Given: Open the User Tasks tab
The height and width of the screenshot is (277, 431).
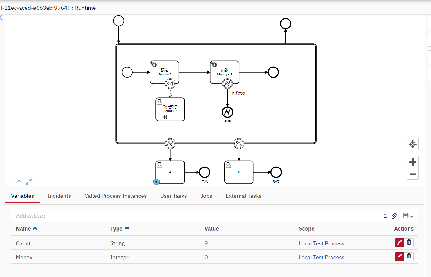Looking at the screenshot, I should click(173, 196).
